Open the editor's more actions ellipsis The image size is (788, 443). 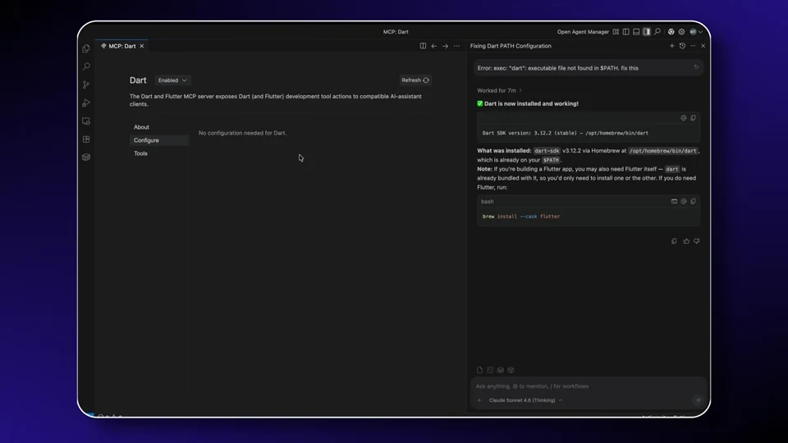(x=456, y=46)
